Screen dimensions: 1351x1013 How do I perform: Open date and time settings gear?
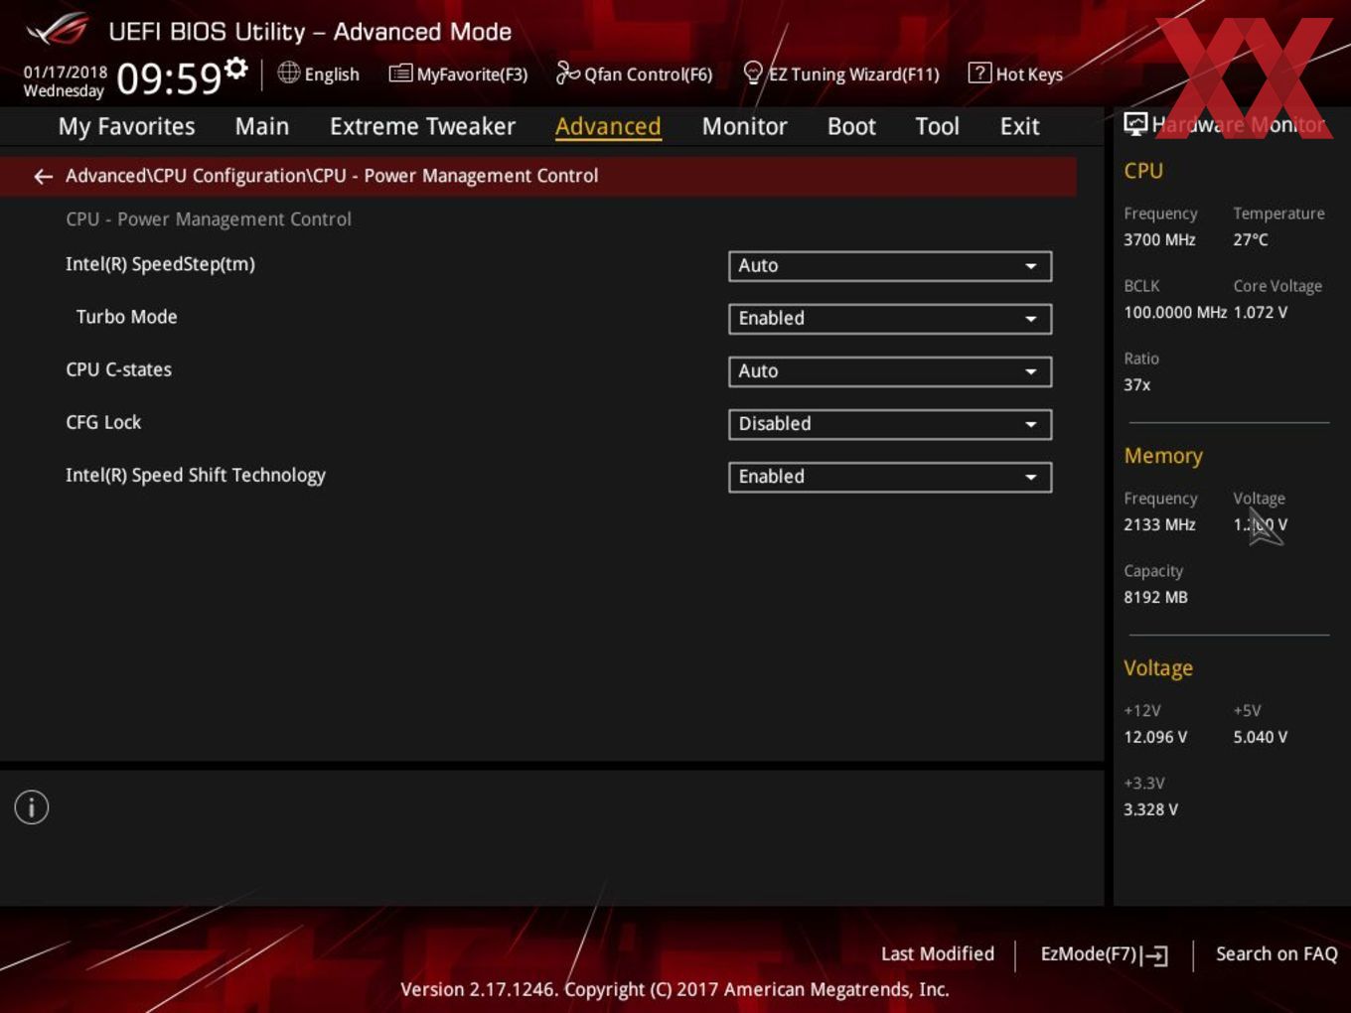pos(236,69)
